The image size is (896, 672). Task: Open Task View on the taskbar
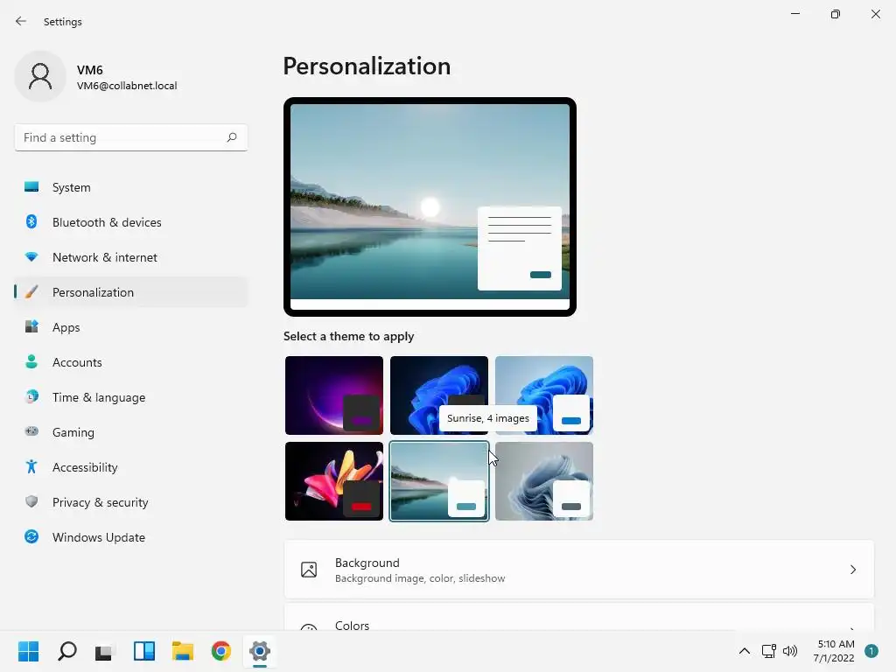tap(105, 651)
